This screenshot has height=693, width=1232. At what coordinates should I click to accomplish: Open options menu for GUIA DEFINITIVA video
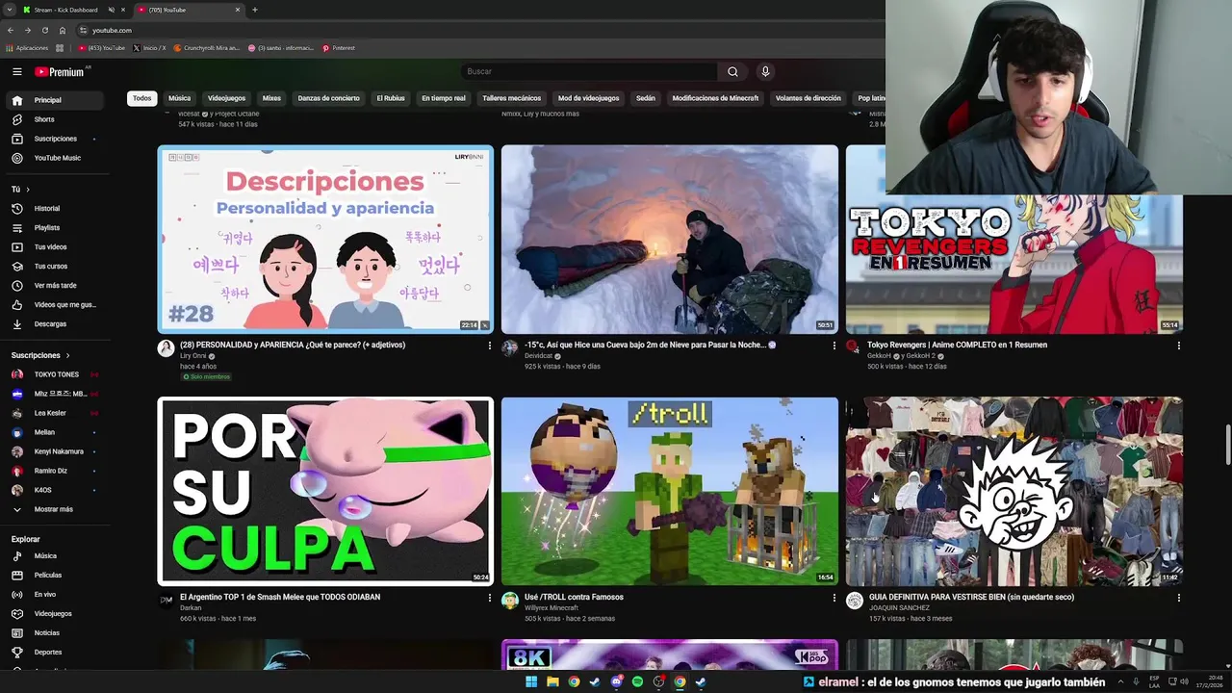pos(1178,598)
